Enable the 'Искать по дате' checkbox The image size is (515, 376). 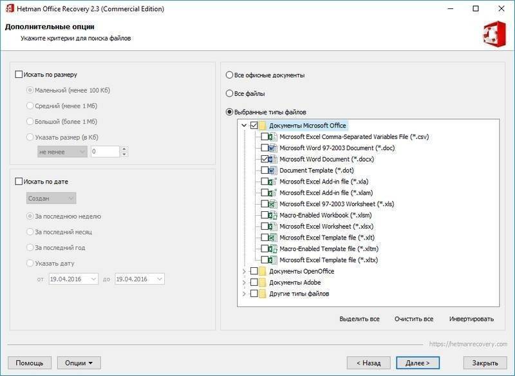19,182
